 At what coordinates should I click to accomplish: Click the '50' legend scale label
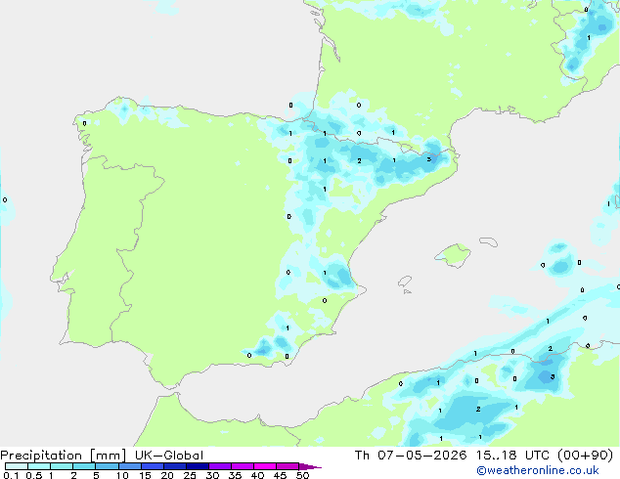302,475
